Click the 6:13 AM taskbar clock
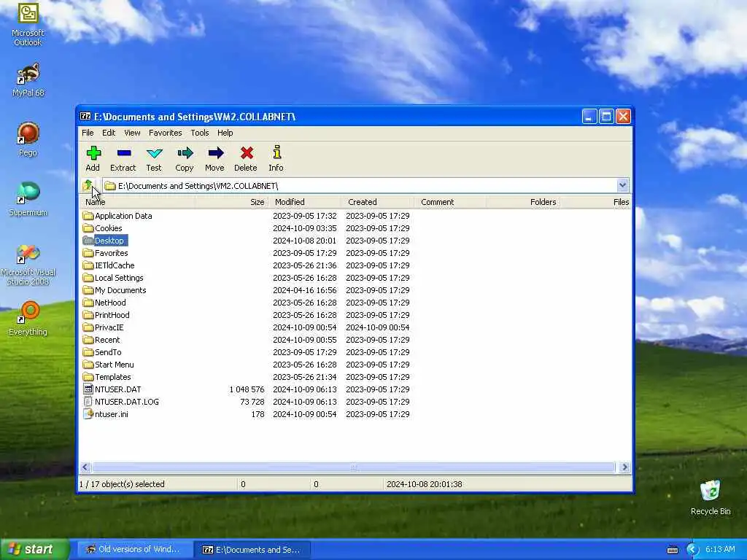This screenshot has height=560, width=747. pyautogui.click(x=720, y=550)
